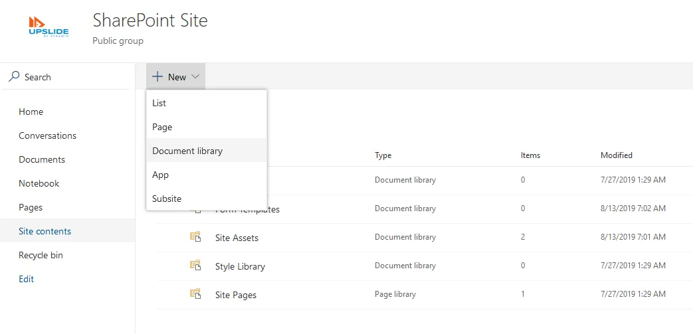
Task: Sort by the Modified column header
Action: point(616,155)
